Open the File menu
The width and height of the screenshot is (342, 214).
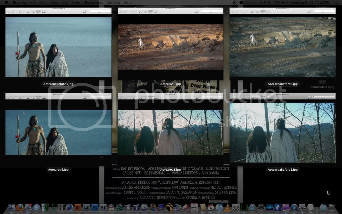[33, 2]
